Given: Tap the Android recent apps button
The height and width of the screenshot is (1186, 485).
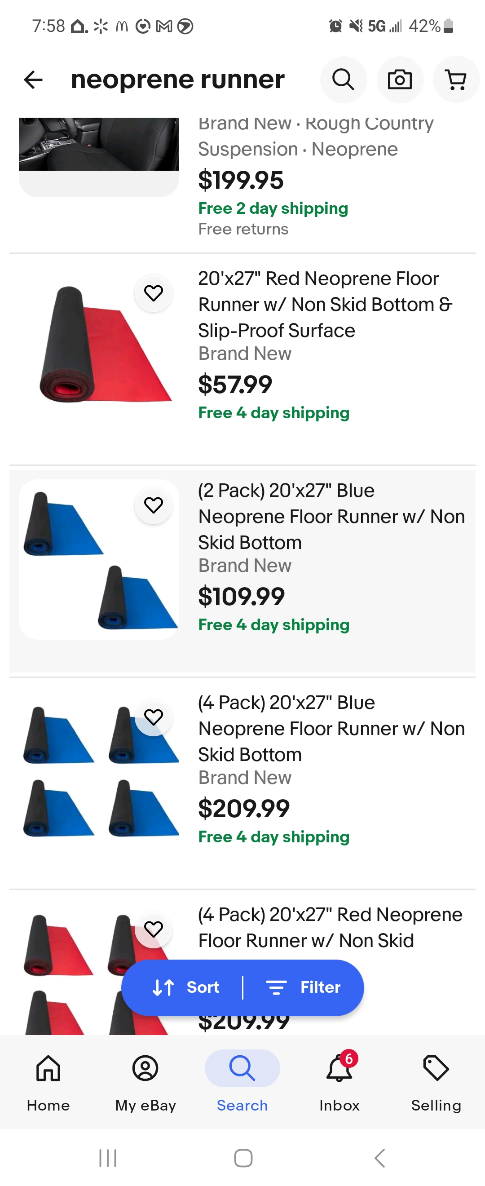Looking at the screenshot, I should pyautogui.click(x=108, y=1157).
